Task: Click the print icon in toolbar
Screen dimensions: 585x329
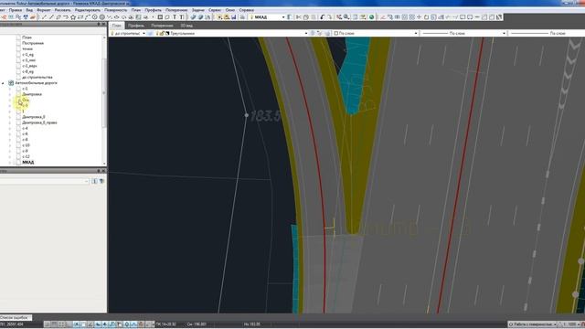Action: [x=242, y=17]
